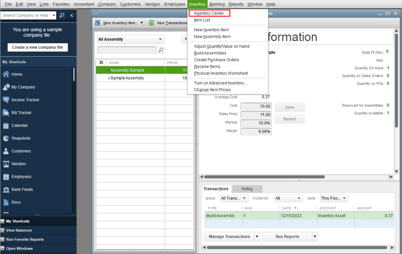Expand the New Inventory Item dropdown arrow
The width and height of the screenshot is (402, 254).
tap(142, 23)
